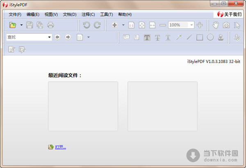Open the 视图(V) menu
246x168 pixels.
point(51,14)
